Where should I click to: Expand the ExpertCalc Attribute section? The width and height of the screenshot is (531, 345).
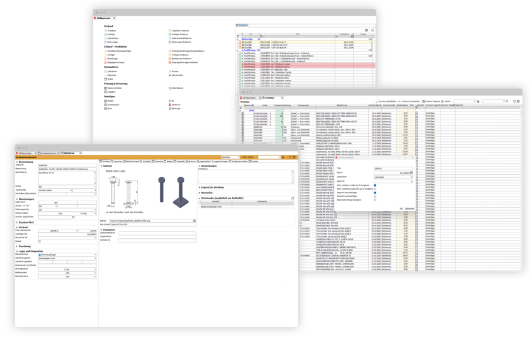pos(213,187)
